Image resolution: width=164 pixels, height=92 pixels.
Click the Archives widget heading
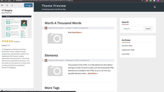tap(126, 40)
